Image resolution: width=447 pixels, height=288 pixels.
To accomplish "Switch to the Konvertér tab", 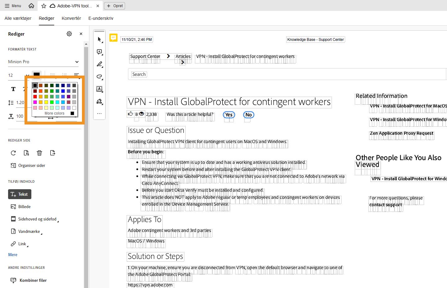I will click(71, 18).
